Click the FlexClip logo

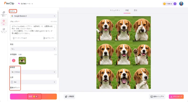(9, 3)
